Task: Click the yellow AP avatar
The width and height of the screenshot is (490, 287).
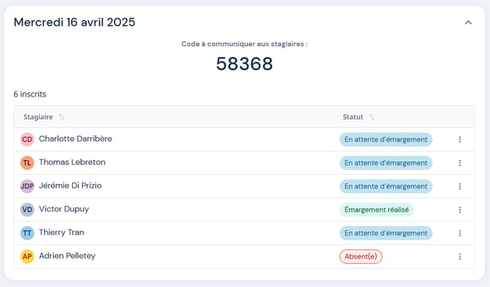Action: click(x=27, y=256)
